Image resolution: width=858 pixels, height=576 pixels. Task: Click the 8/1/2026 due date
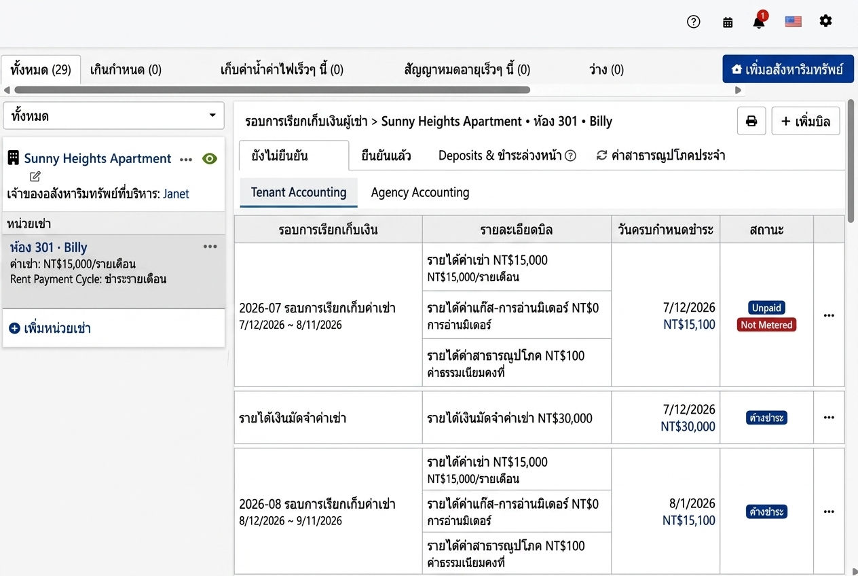click(x=692, y=503)
